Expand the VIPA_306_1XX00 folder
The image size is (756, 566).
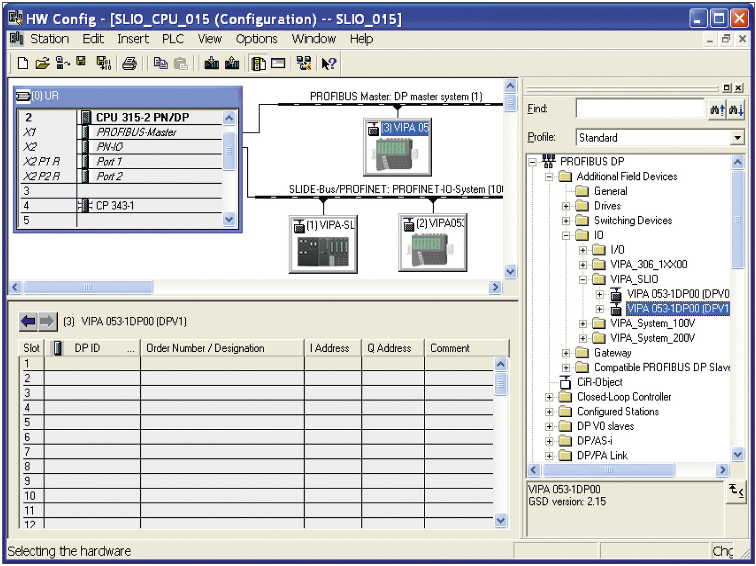(x=583, y=265)
